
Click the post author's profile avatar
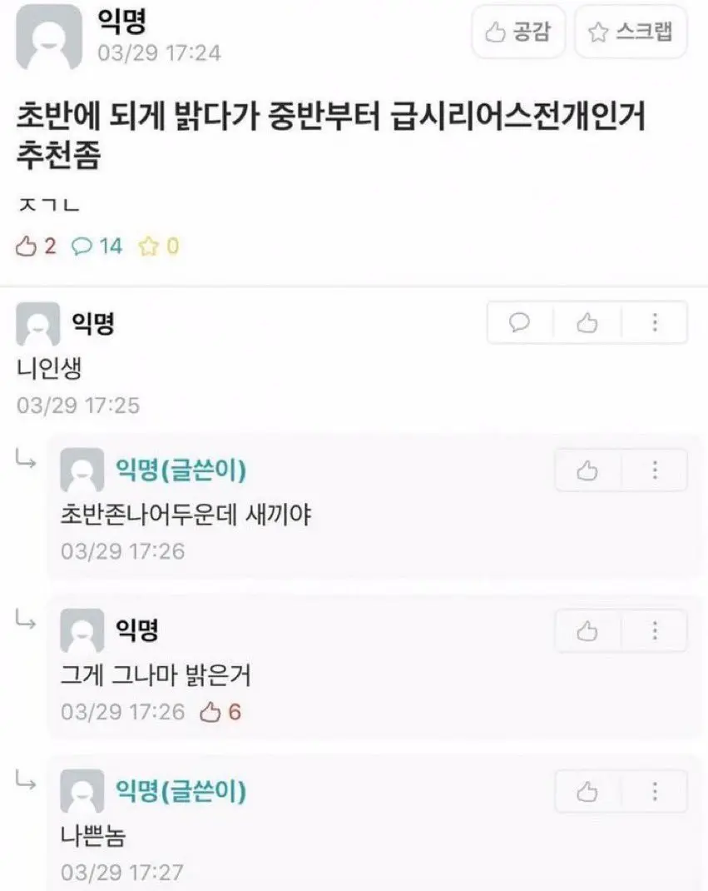(x=49, y=37)
